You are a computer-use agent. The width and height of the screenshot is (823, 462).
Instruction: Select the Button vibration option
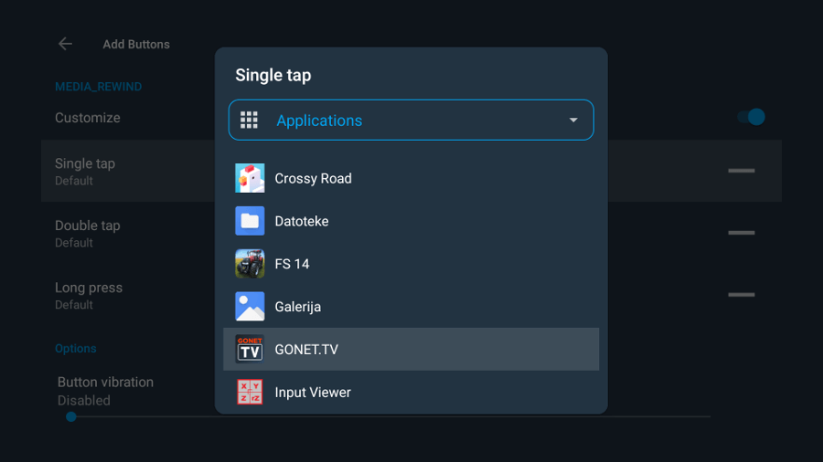pos(105,391)
